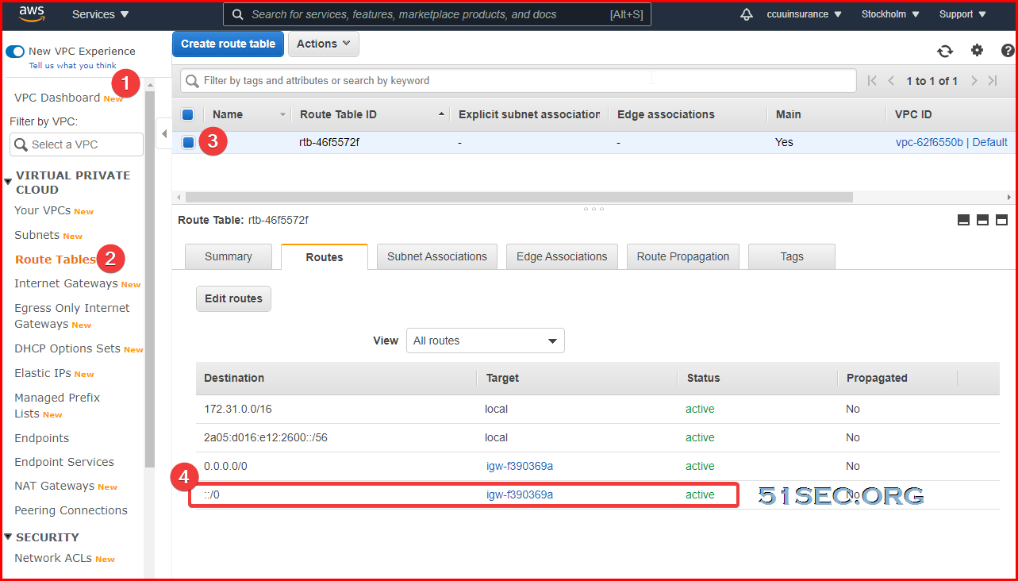
Task: Open DHCP Options Sets in sidebar
Action: 67,348
